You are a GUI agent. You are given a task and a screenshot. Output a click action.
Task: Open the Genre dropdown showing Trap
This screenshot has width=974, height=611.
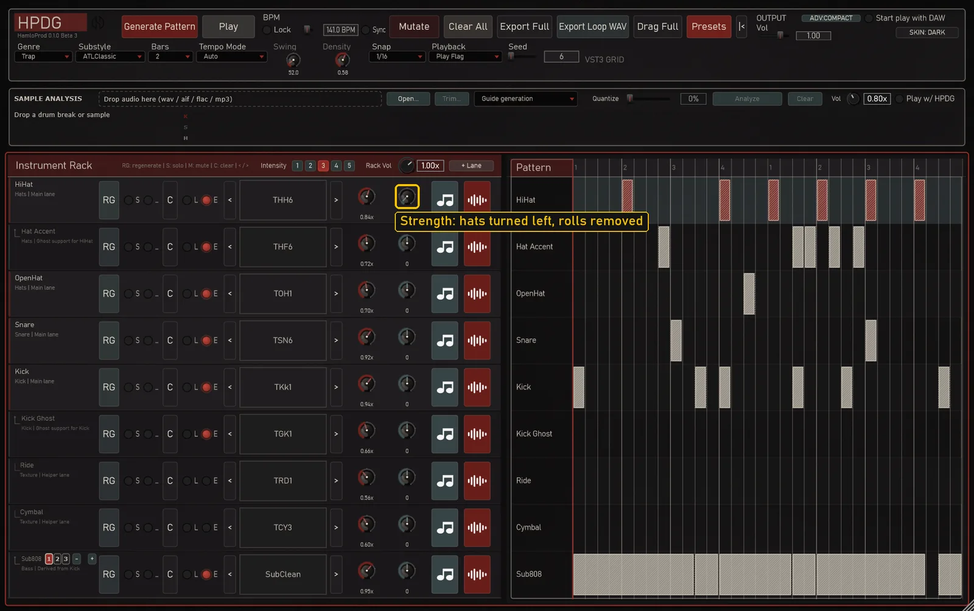(43, 57)
